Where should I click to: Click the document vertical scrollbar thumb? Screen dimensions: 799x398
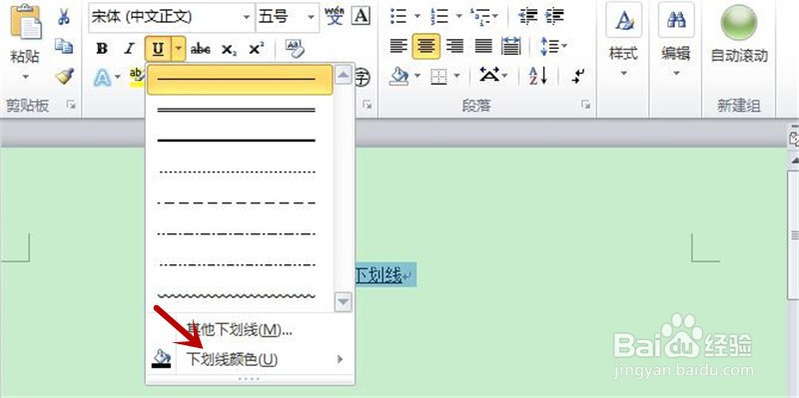pyautogui.click(x=794, y=234)
